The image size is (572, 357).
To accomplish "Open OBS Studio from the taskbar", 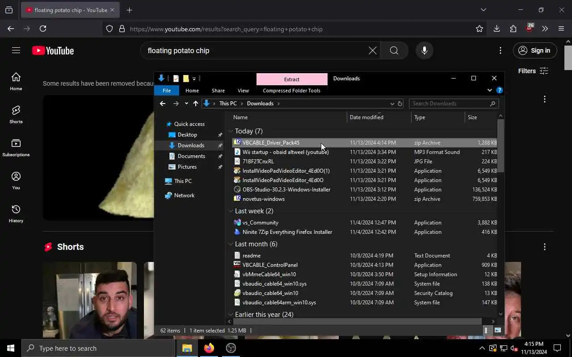I will pos(231,348).
